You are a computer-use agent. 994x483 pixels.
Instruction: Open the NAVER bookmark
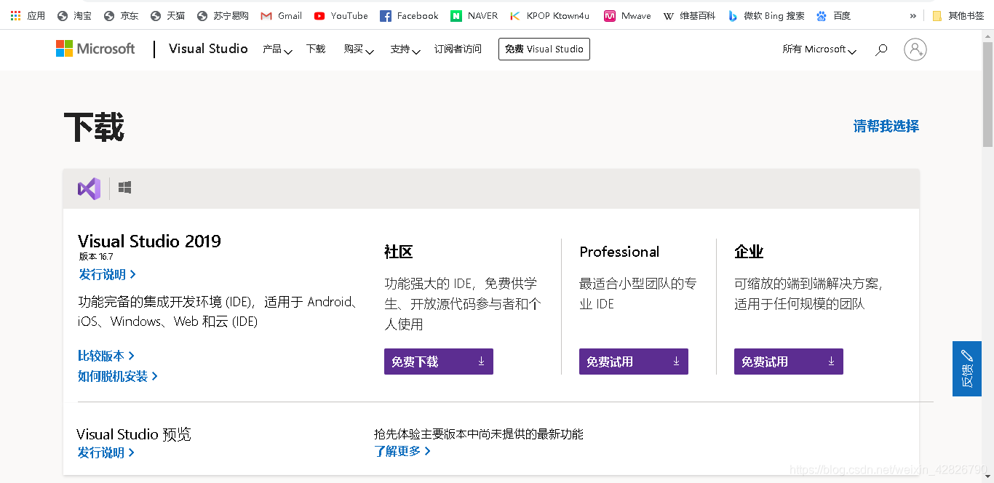[474, 15]
